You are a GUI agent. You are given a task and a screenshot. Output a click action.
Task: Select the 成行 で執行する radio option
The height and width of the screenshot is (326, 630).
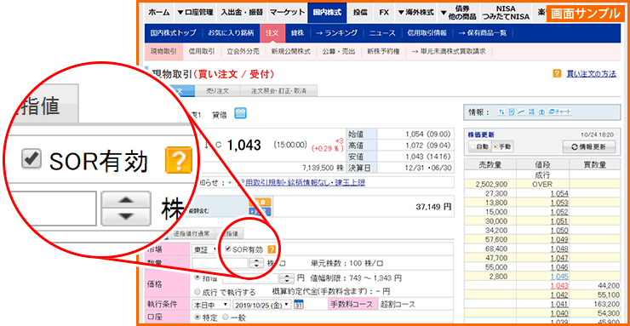[198, 291]
